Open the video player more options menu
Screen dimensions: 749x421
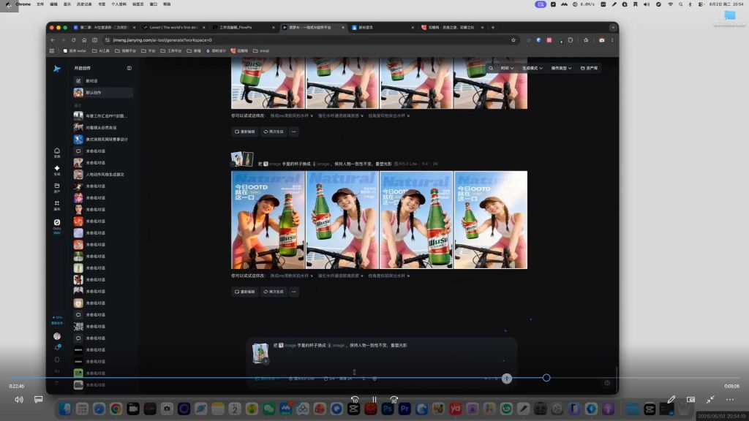pos(730,400)
